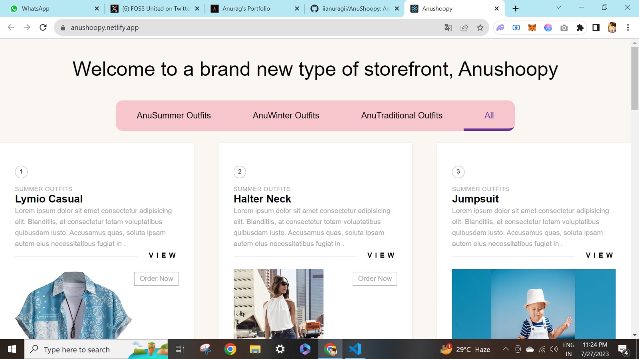The height and width of the screenshot is (359, 639).
Task: Expand hidden system tray icons
Action: tap(506, 349)
